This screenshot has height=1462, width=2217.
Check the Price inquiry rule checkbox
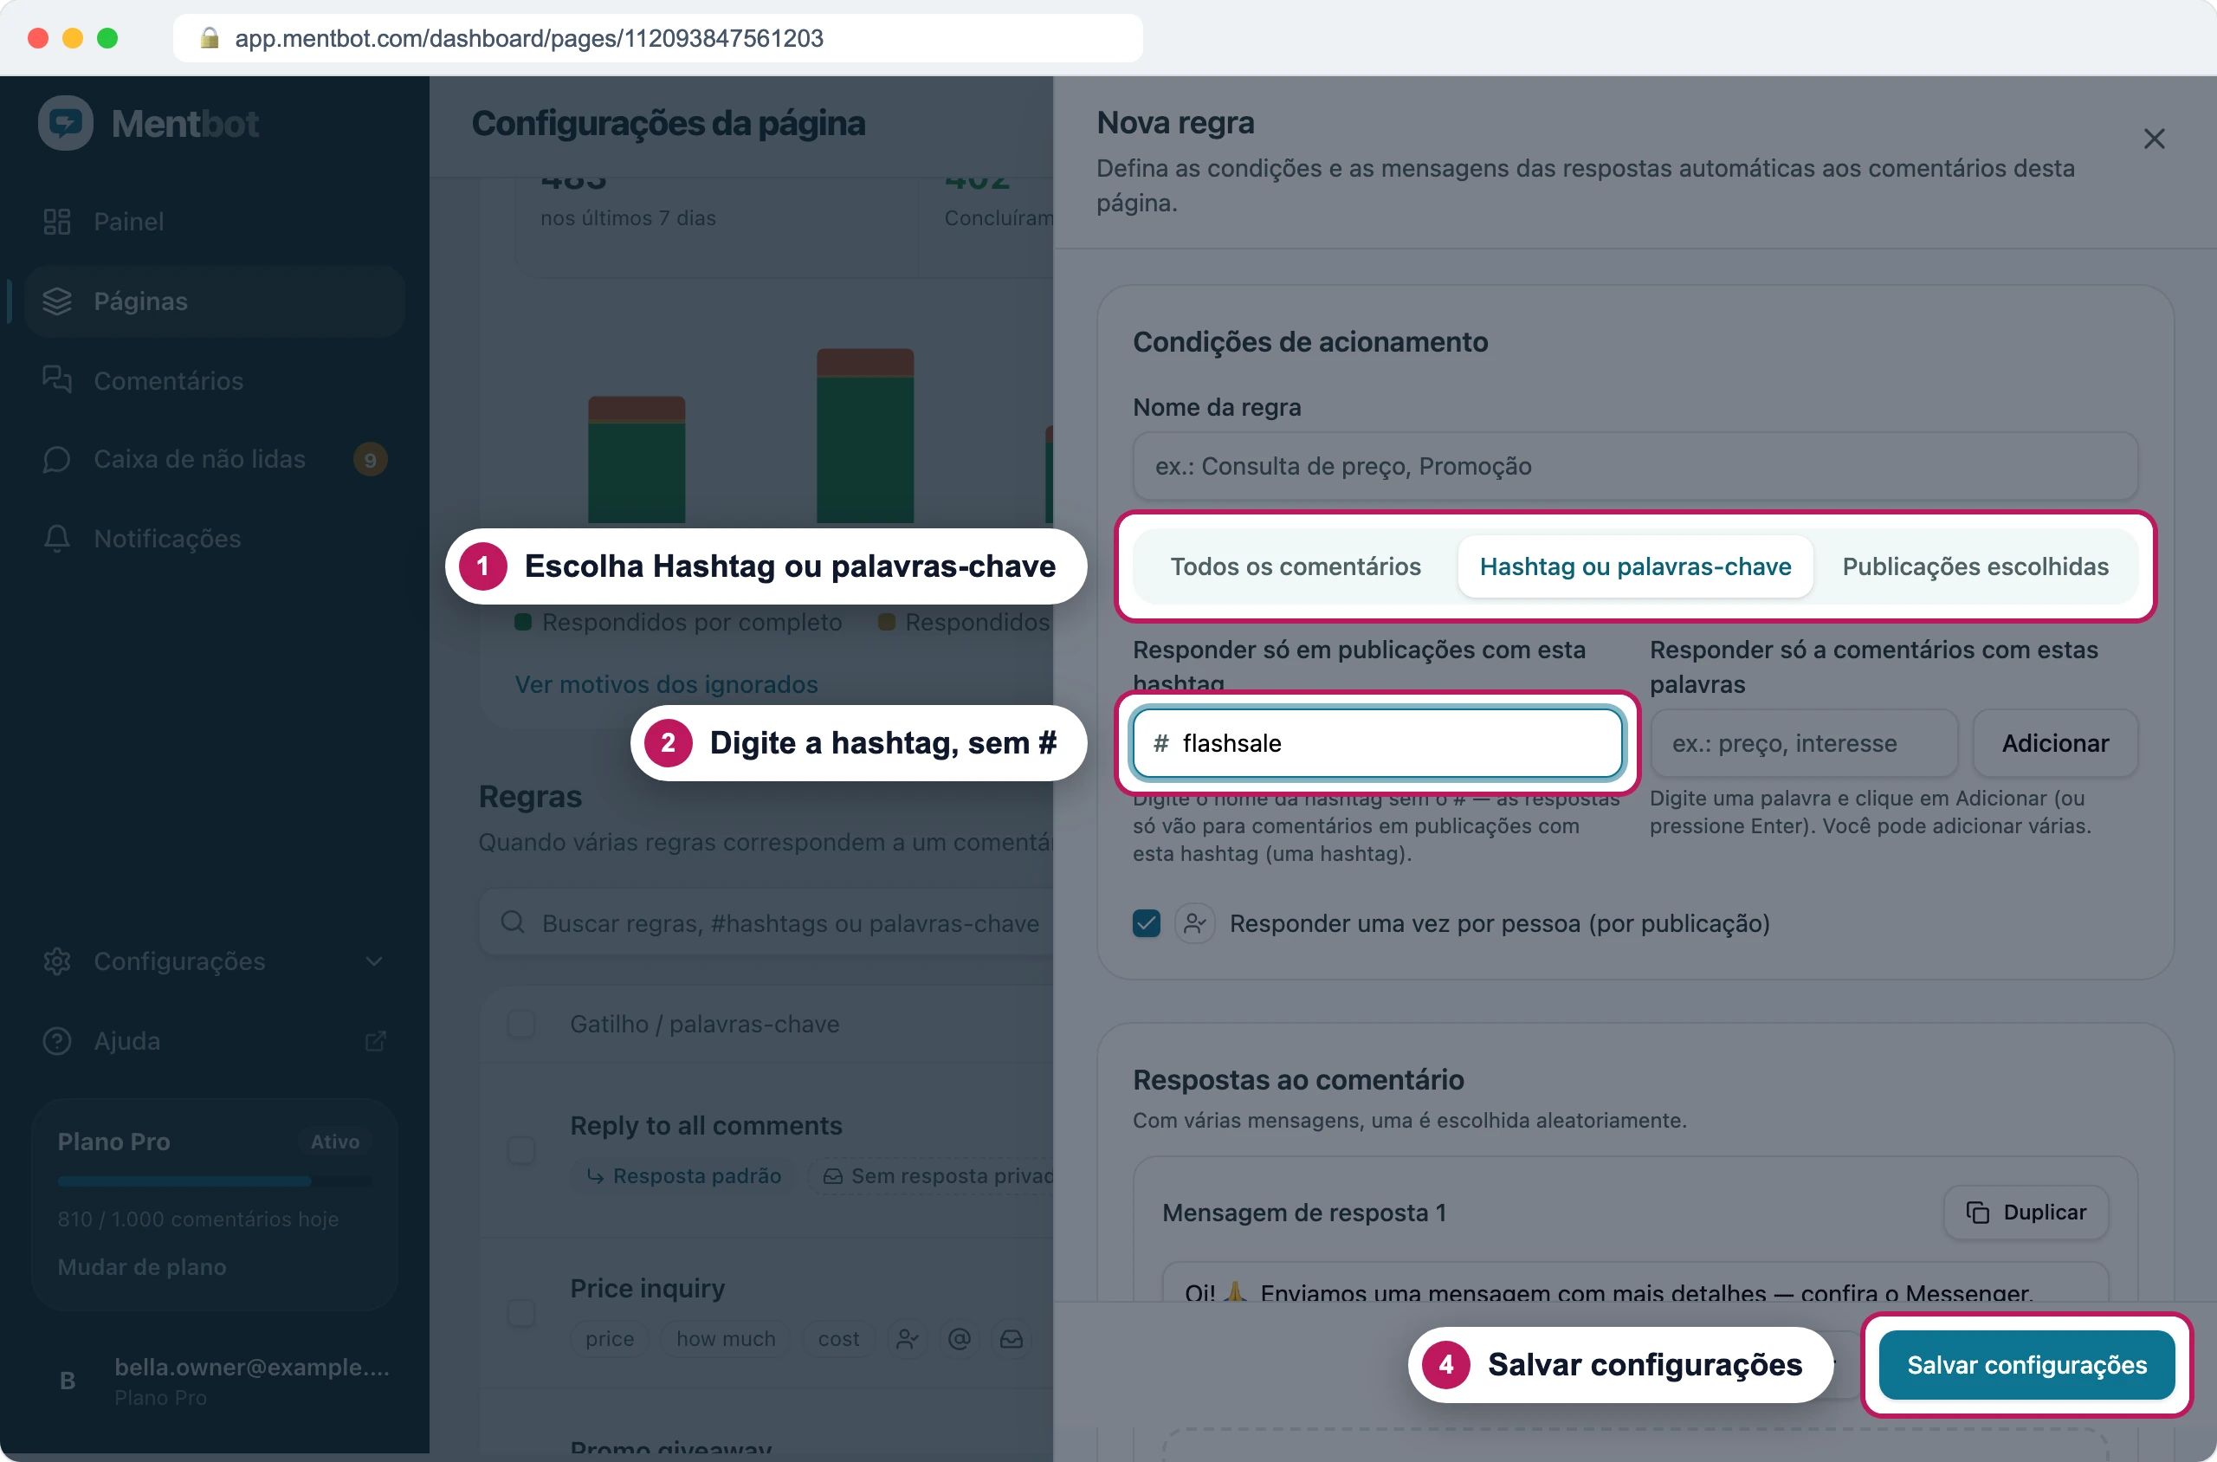coord(521,1313)
